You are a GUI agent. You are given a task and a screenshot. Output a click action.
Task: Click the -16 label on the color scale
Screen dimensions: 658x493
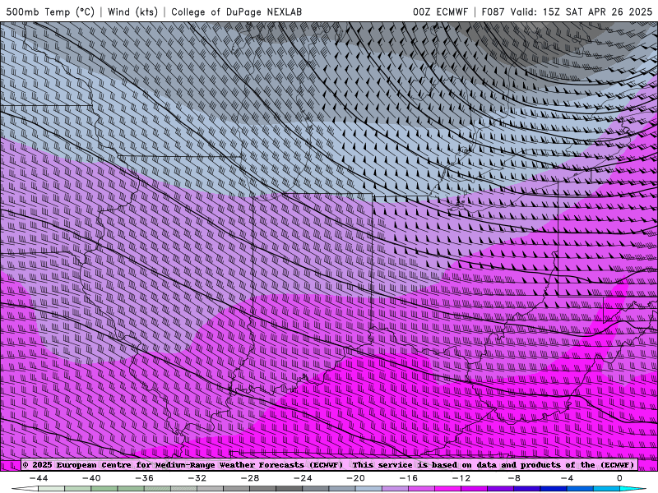point(409,478)
